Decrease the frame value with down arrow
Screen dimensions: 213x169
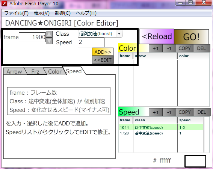click(49, 41)
